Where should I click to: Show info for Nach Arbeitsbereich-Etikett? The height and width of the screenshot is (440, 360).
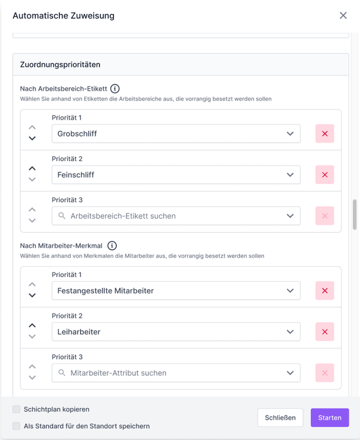point(115,88)
